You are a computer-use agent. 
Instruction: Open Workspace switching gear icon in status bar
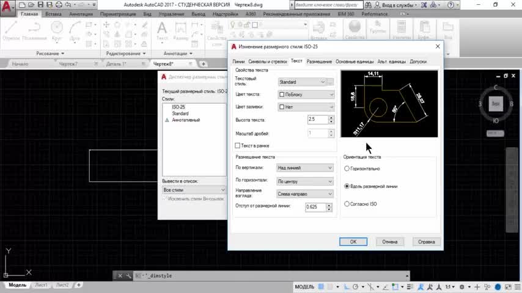click(461, 287)
